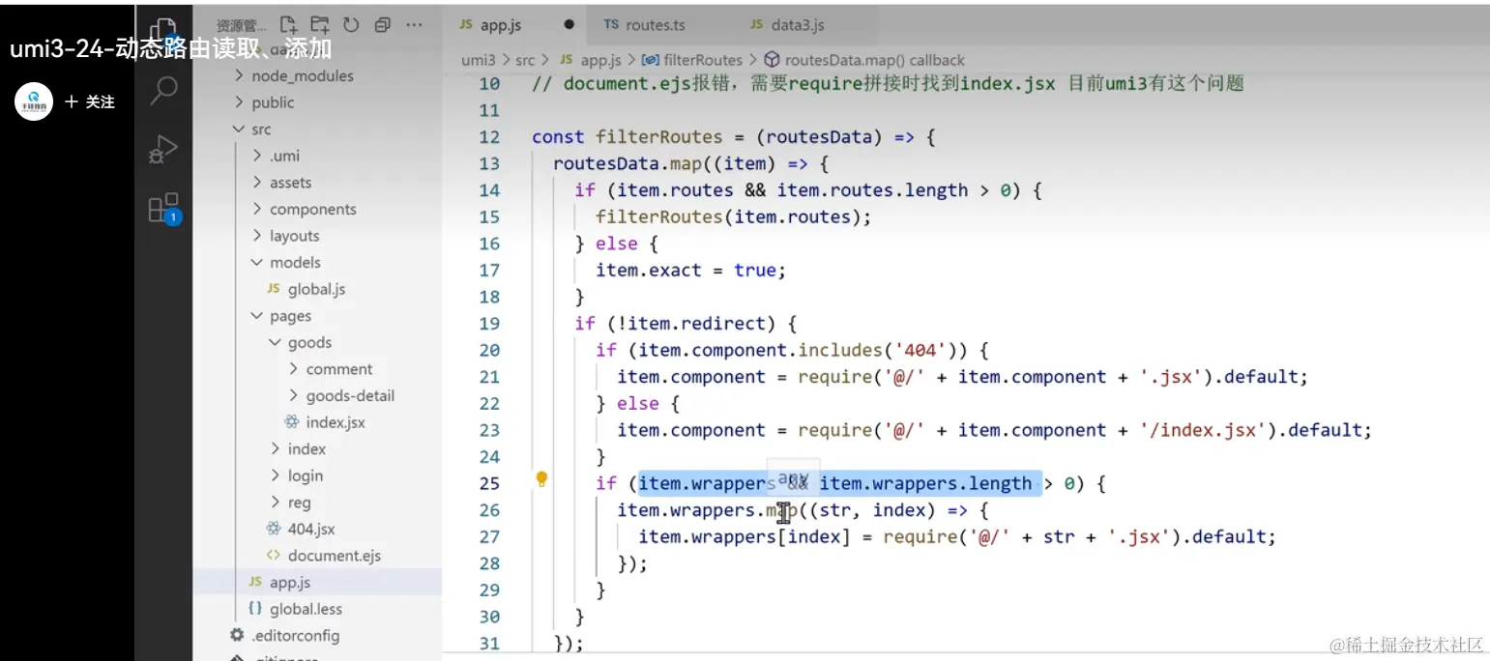The height and width of the screenshot is (661, 1490).
Task: Click app.js in the breadcrumb
Action: 600,60
